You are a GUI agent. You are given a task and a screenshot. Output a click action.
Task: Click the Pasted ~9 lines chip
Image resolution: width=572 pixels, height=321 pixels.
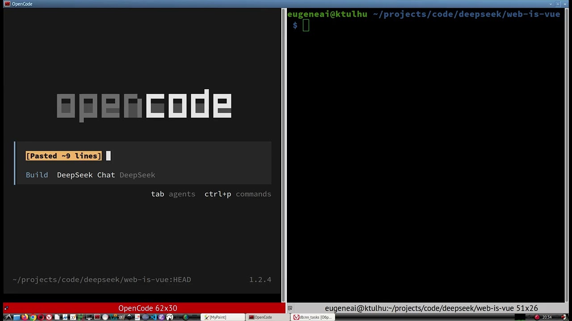pyautogui.click(x=64, y=156)
